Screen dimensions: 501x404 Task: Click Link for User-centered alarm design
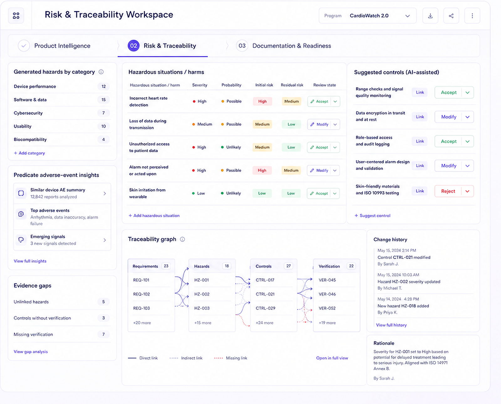(420, 166)
